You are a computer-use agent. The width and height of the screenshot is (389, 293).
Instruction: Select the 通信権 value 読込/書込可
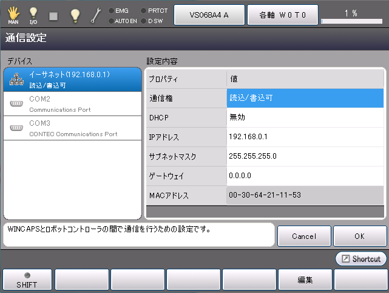pos(305,98)
